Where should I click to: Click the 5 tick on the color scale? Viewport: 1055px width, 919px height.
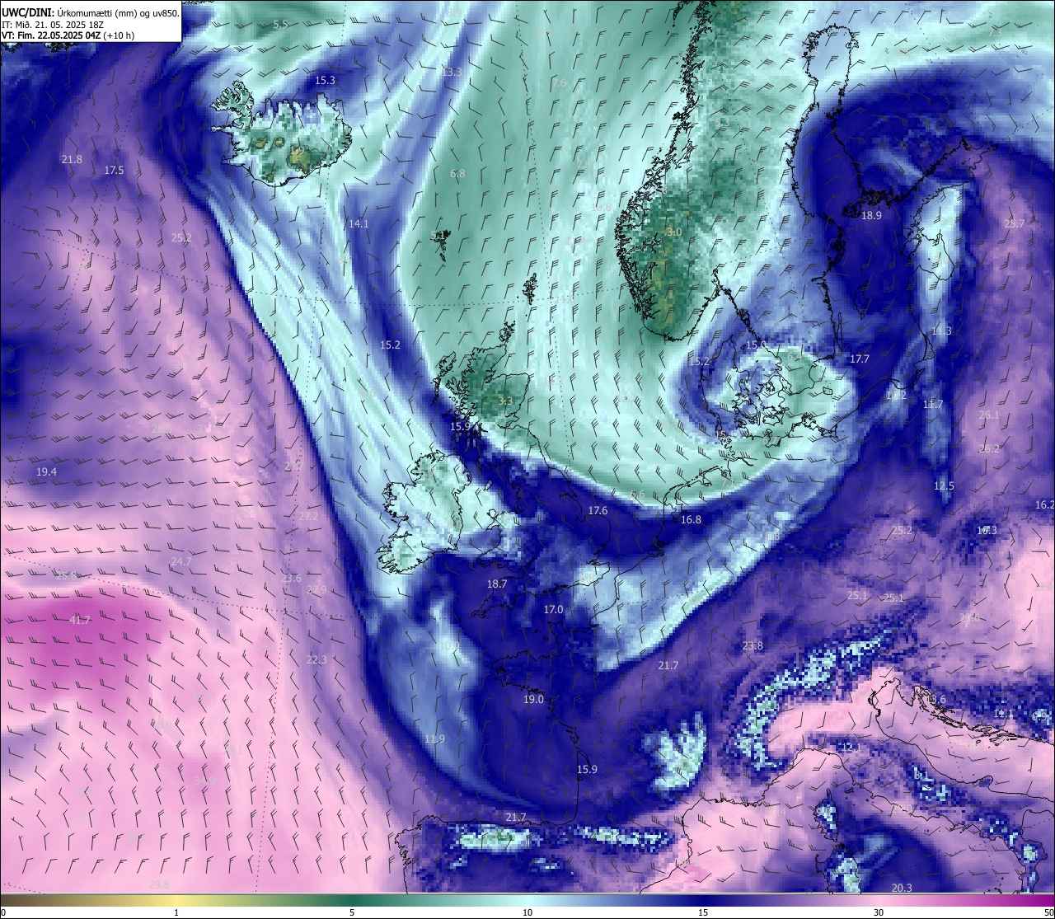352,912
